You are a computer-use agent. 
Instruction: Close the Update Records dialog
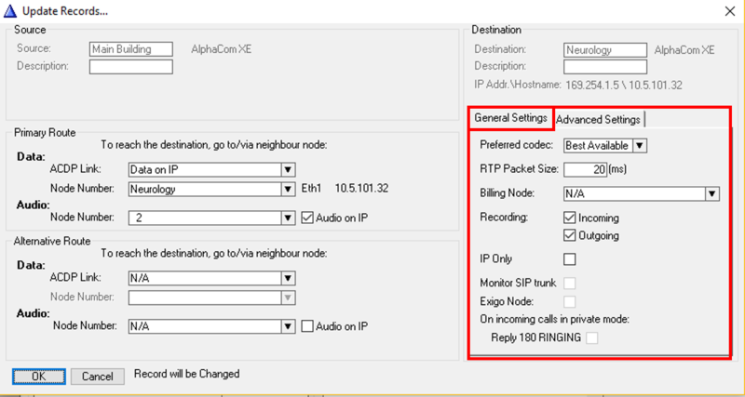click(730, 11)
